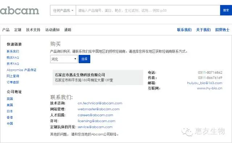Expand the 河北 region dropdown
Viewport: 232px width, 143px height.
(x=64, y=59)
